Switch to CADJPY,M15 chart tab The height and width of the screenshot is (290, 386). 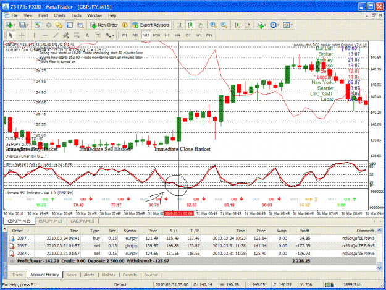point(82,221)
